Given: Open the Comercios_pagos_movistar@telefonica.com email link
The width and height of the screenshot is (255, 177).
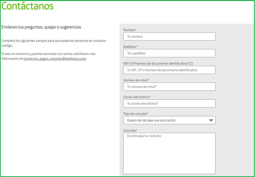Looking at the screenshot, I should point(55,59).
